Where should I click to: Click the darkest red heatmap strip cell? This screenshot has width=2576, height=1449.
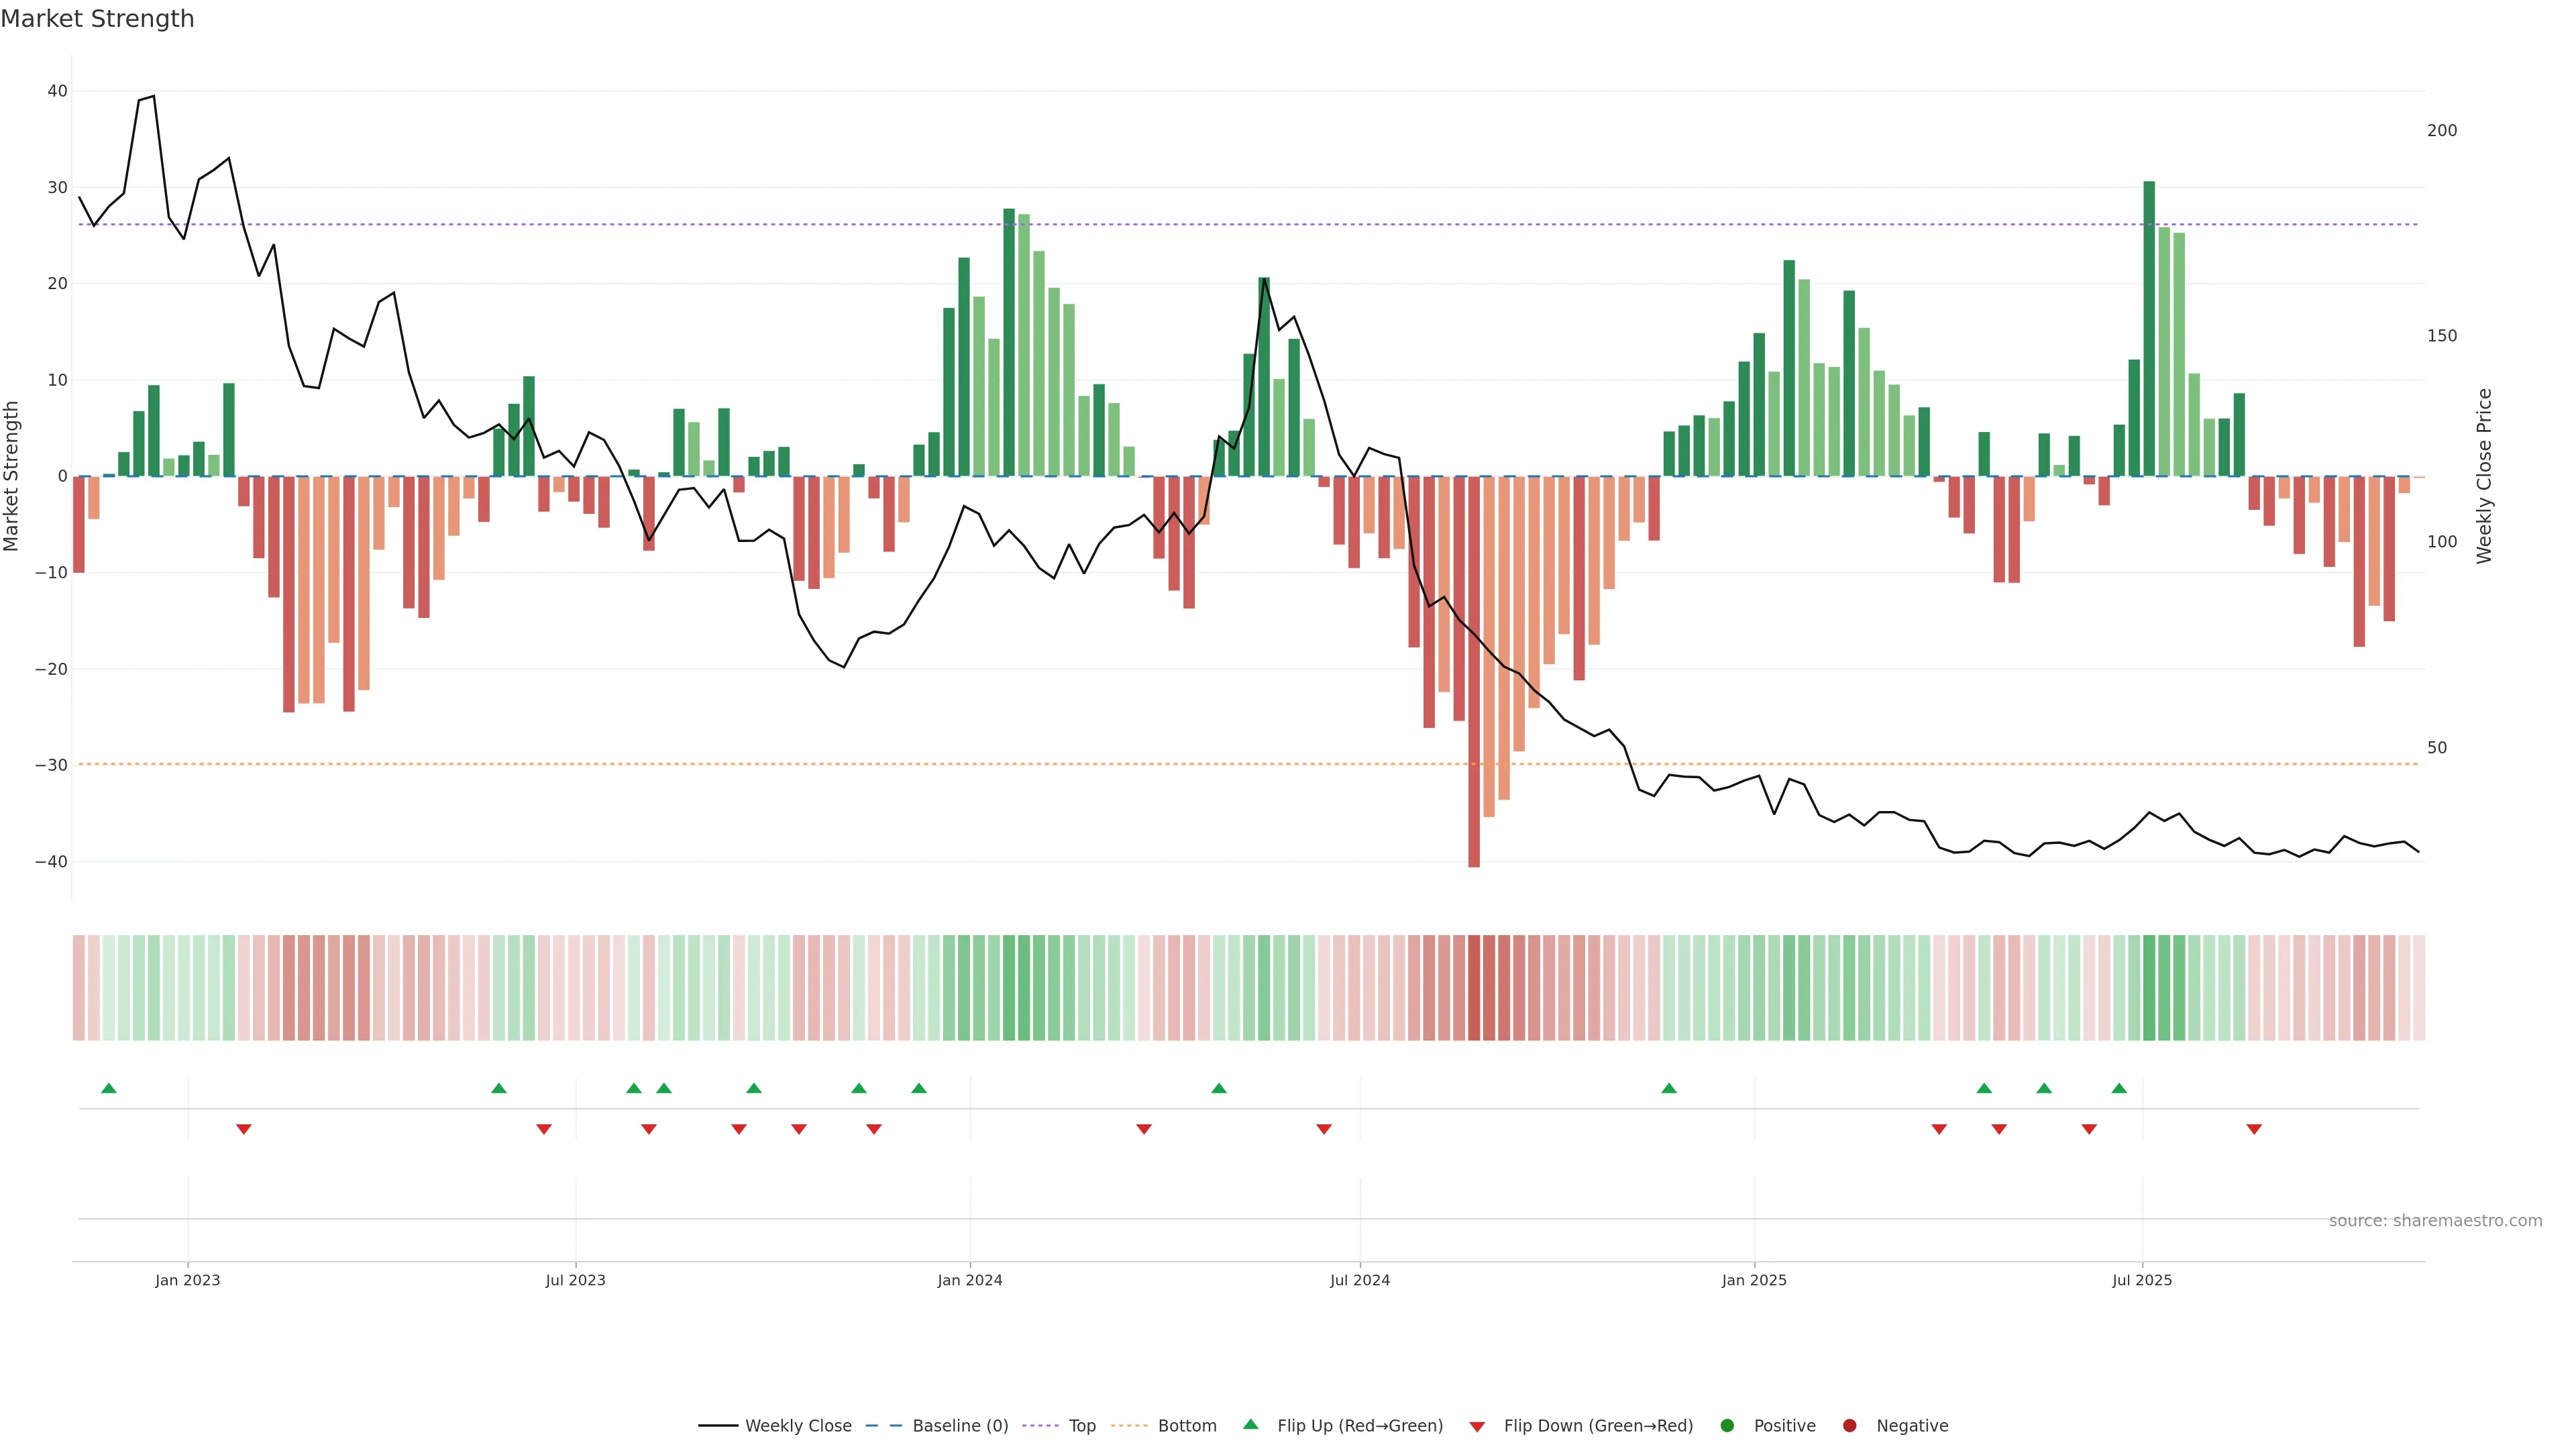pos(1474,988)
